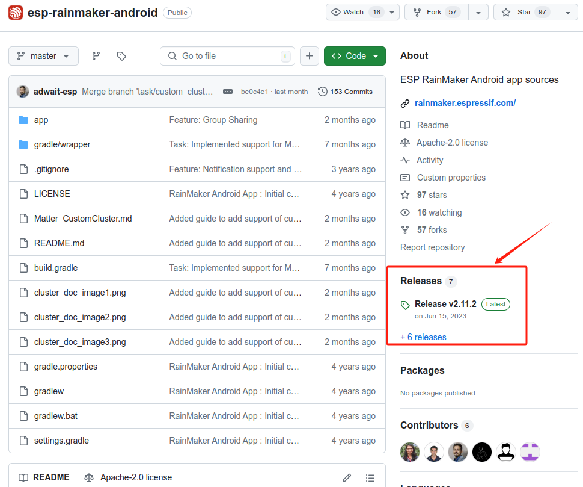Open the purple identicon contributor avatar

click(x=530, y=452)
